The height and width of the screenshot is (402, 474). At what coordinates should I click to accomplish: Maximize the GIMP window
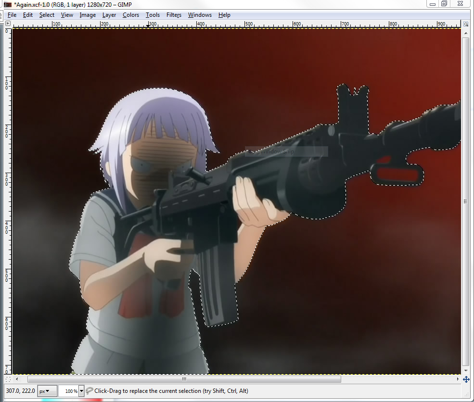point(444,4)
